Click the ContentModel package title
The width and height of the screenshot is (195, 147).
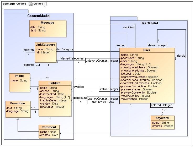coord(39,16)
